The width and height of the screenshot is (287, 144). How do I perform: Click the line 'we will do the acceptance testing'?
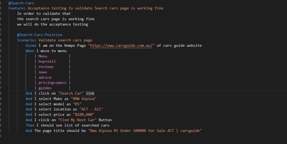tap(53, 24)
